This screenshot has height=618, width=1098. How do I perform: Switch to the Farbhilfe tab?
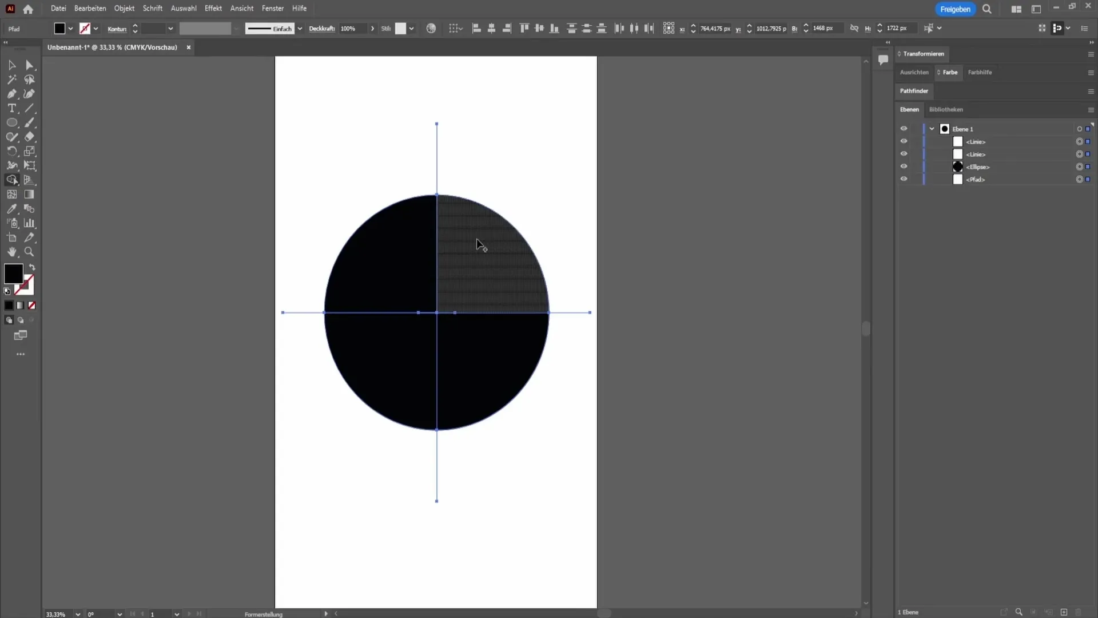tap(980, 72)
